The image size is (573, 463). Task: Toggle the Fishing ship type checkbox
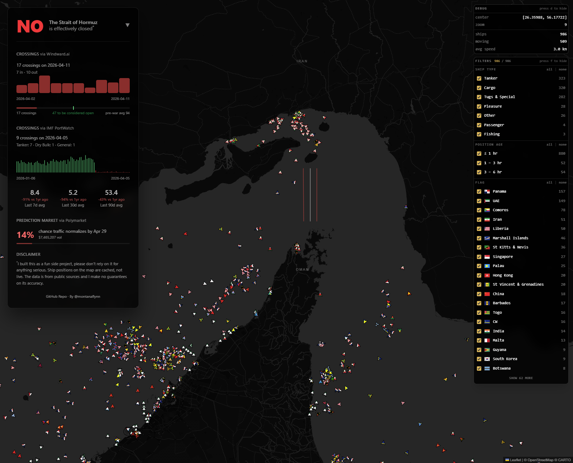(x=479, y=134)
